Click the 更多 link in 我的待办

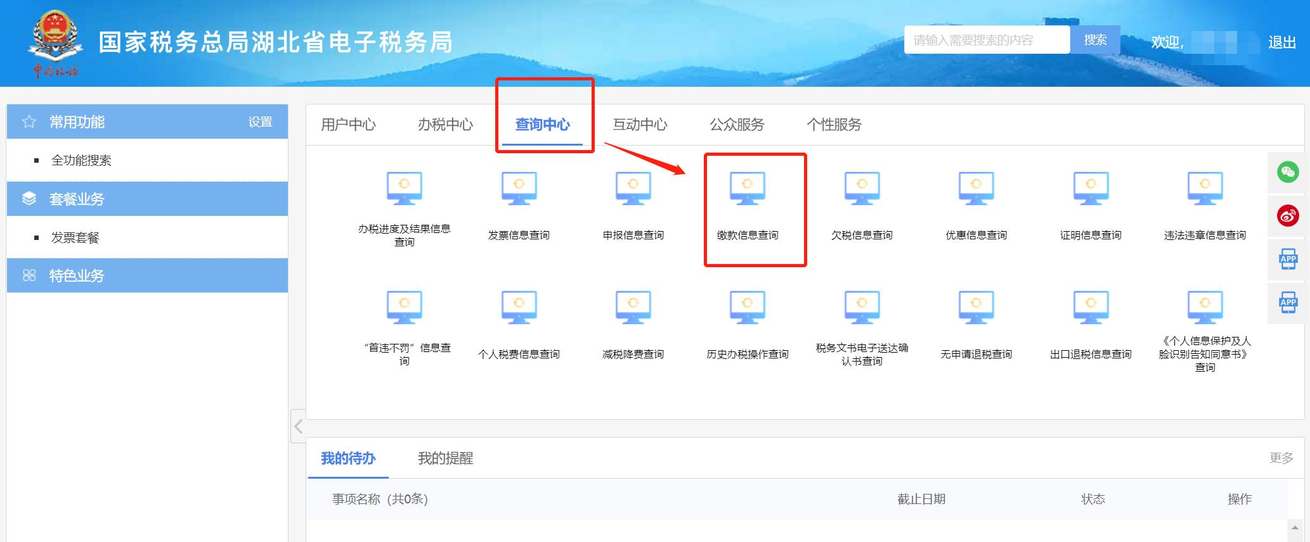1281,458
